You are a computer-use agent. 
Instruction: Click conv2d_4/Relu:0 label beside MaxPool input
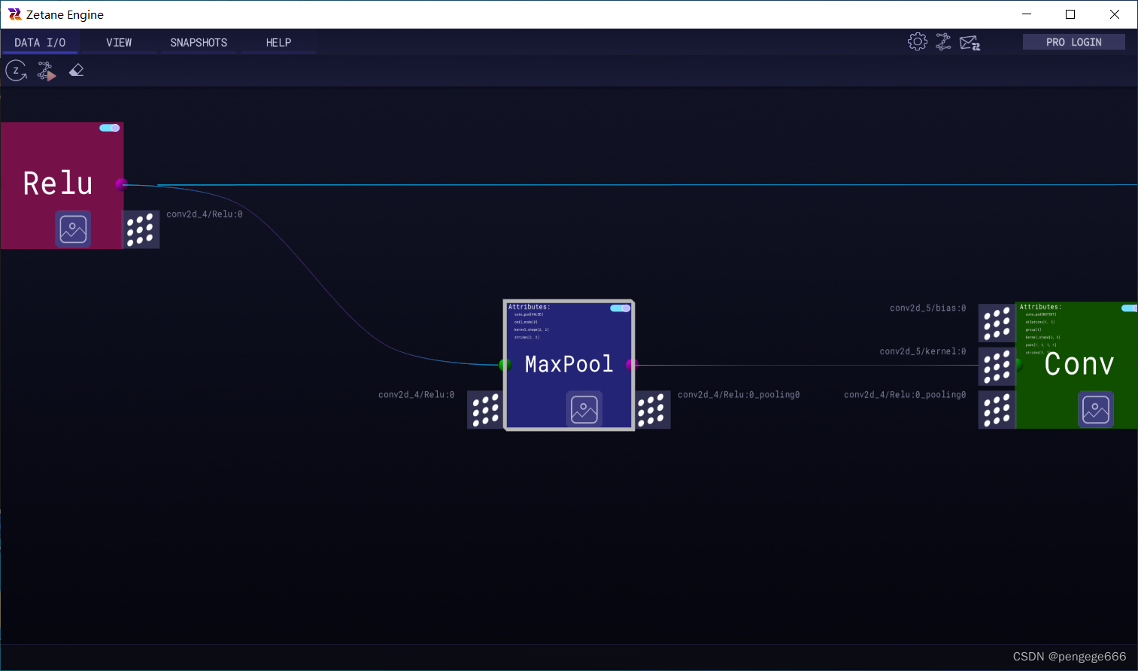[x=416, y=395]
